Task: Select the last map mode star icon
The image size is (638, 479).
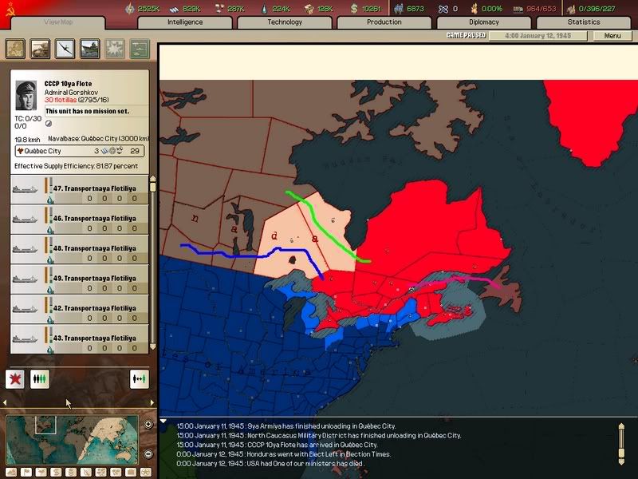Action: point(146,472)
